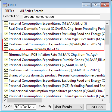This screenshot has height=112, width=112.
Task: Select Real Personal Consumption Expenditures (Q,SAAR,Bil. o. 2012 $)
Action: click(x=54, y=70)
